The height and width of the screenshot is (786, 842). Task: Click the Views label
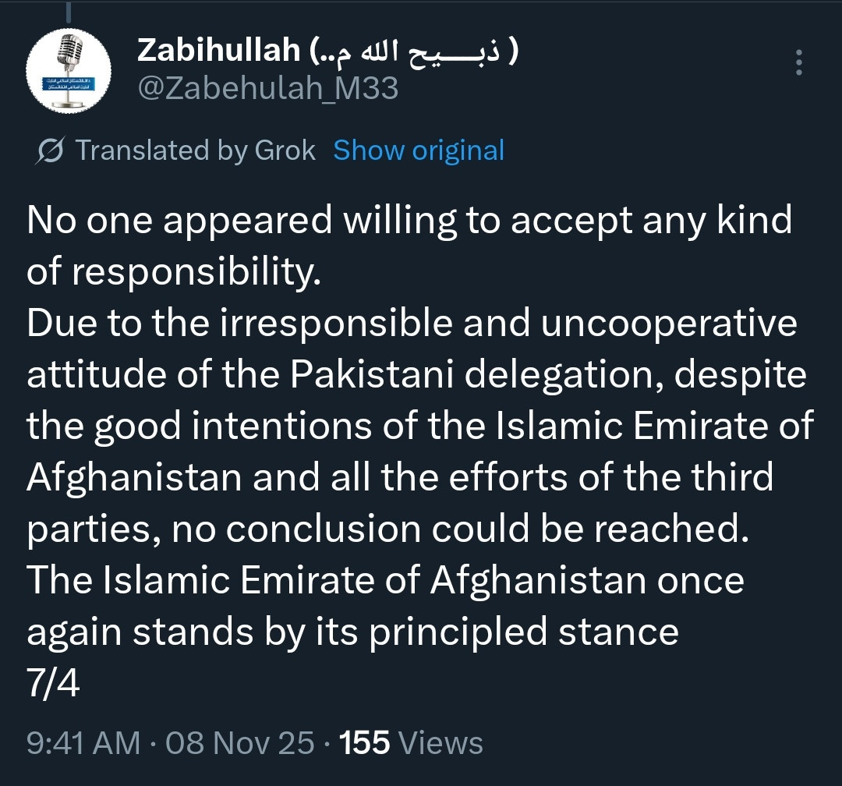tap(440, 743)
